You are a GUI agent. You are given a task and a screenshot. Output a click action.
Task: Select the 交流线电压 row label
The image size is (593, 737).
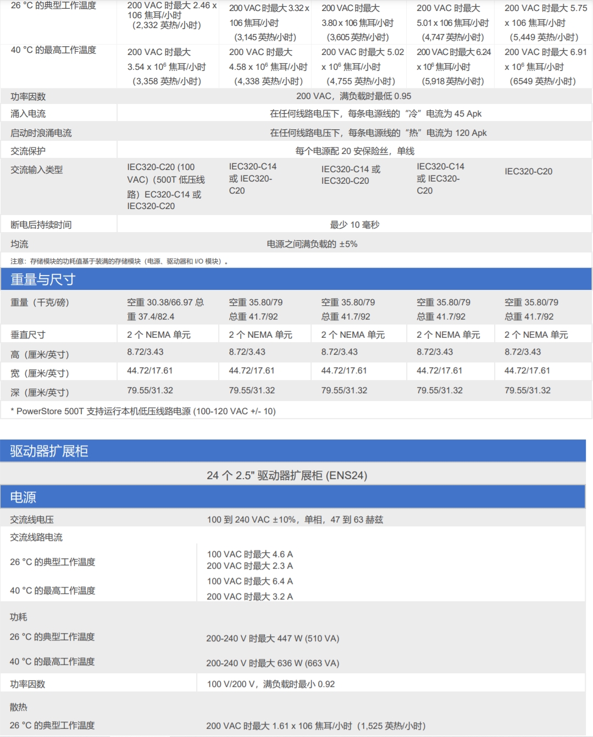pyautogui.click(x=32, y=520)
